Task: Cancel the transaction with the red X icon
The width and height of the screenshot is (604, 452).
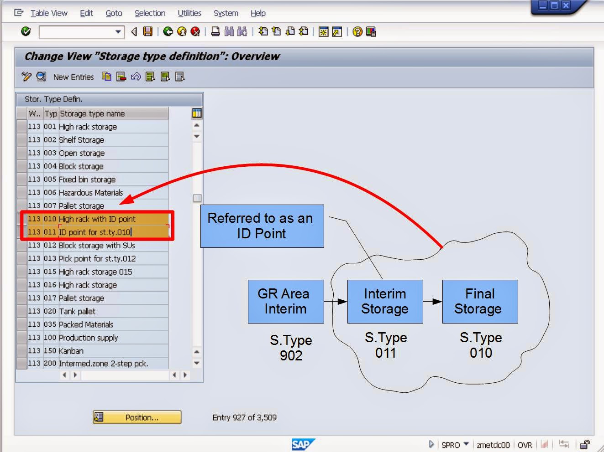Action: coord(195,31)
